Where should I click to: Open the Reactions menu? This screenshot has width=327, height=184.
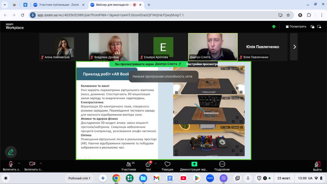(x=167, y=166)
